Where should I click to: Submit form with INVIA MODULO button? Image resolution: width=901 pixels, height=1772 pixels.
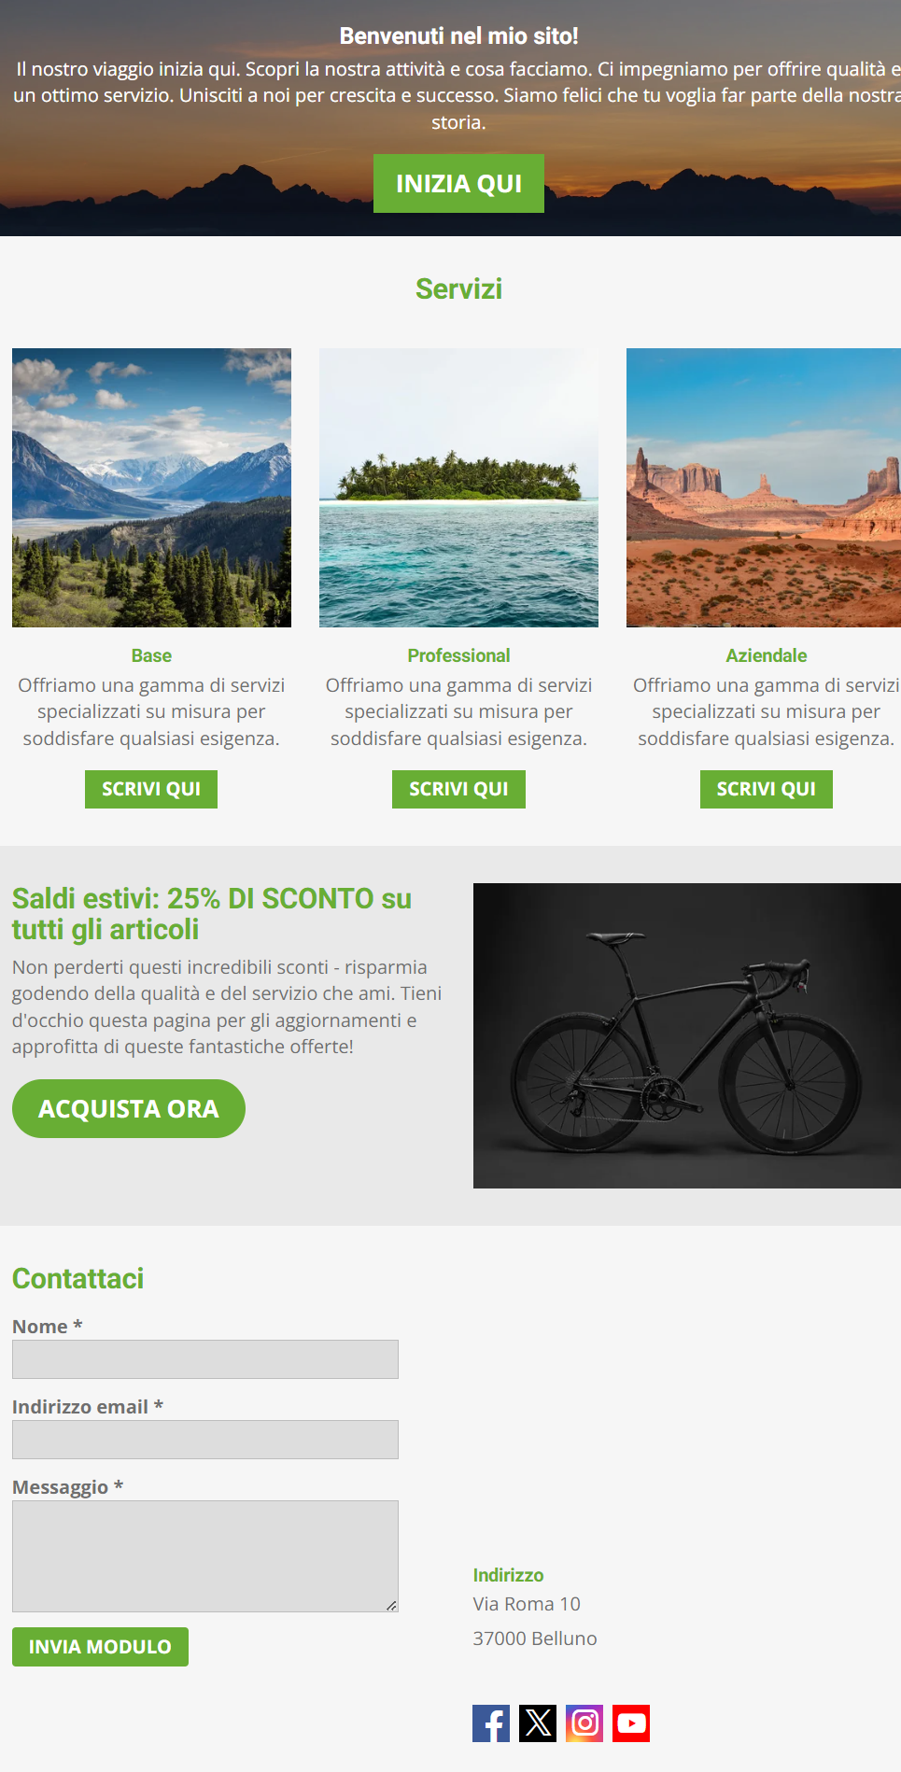(100, 1647)
